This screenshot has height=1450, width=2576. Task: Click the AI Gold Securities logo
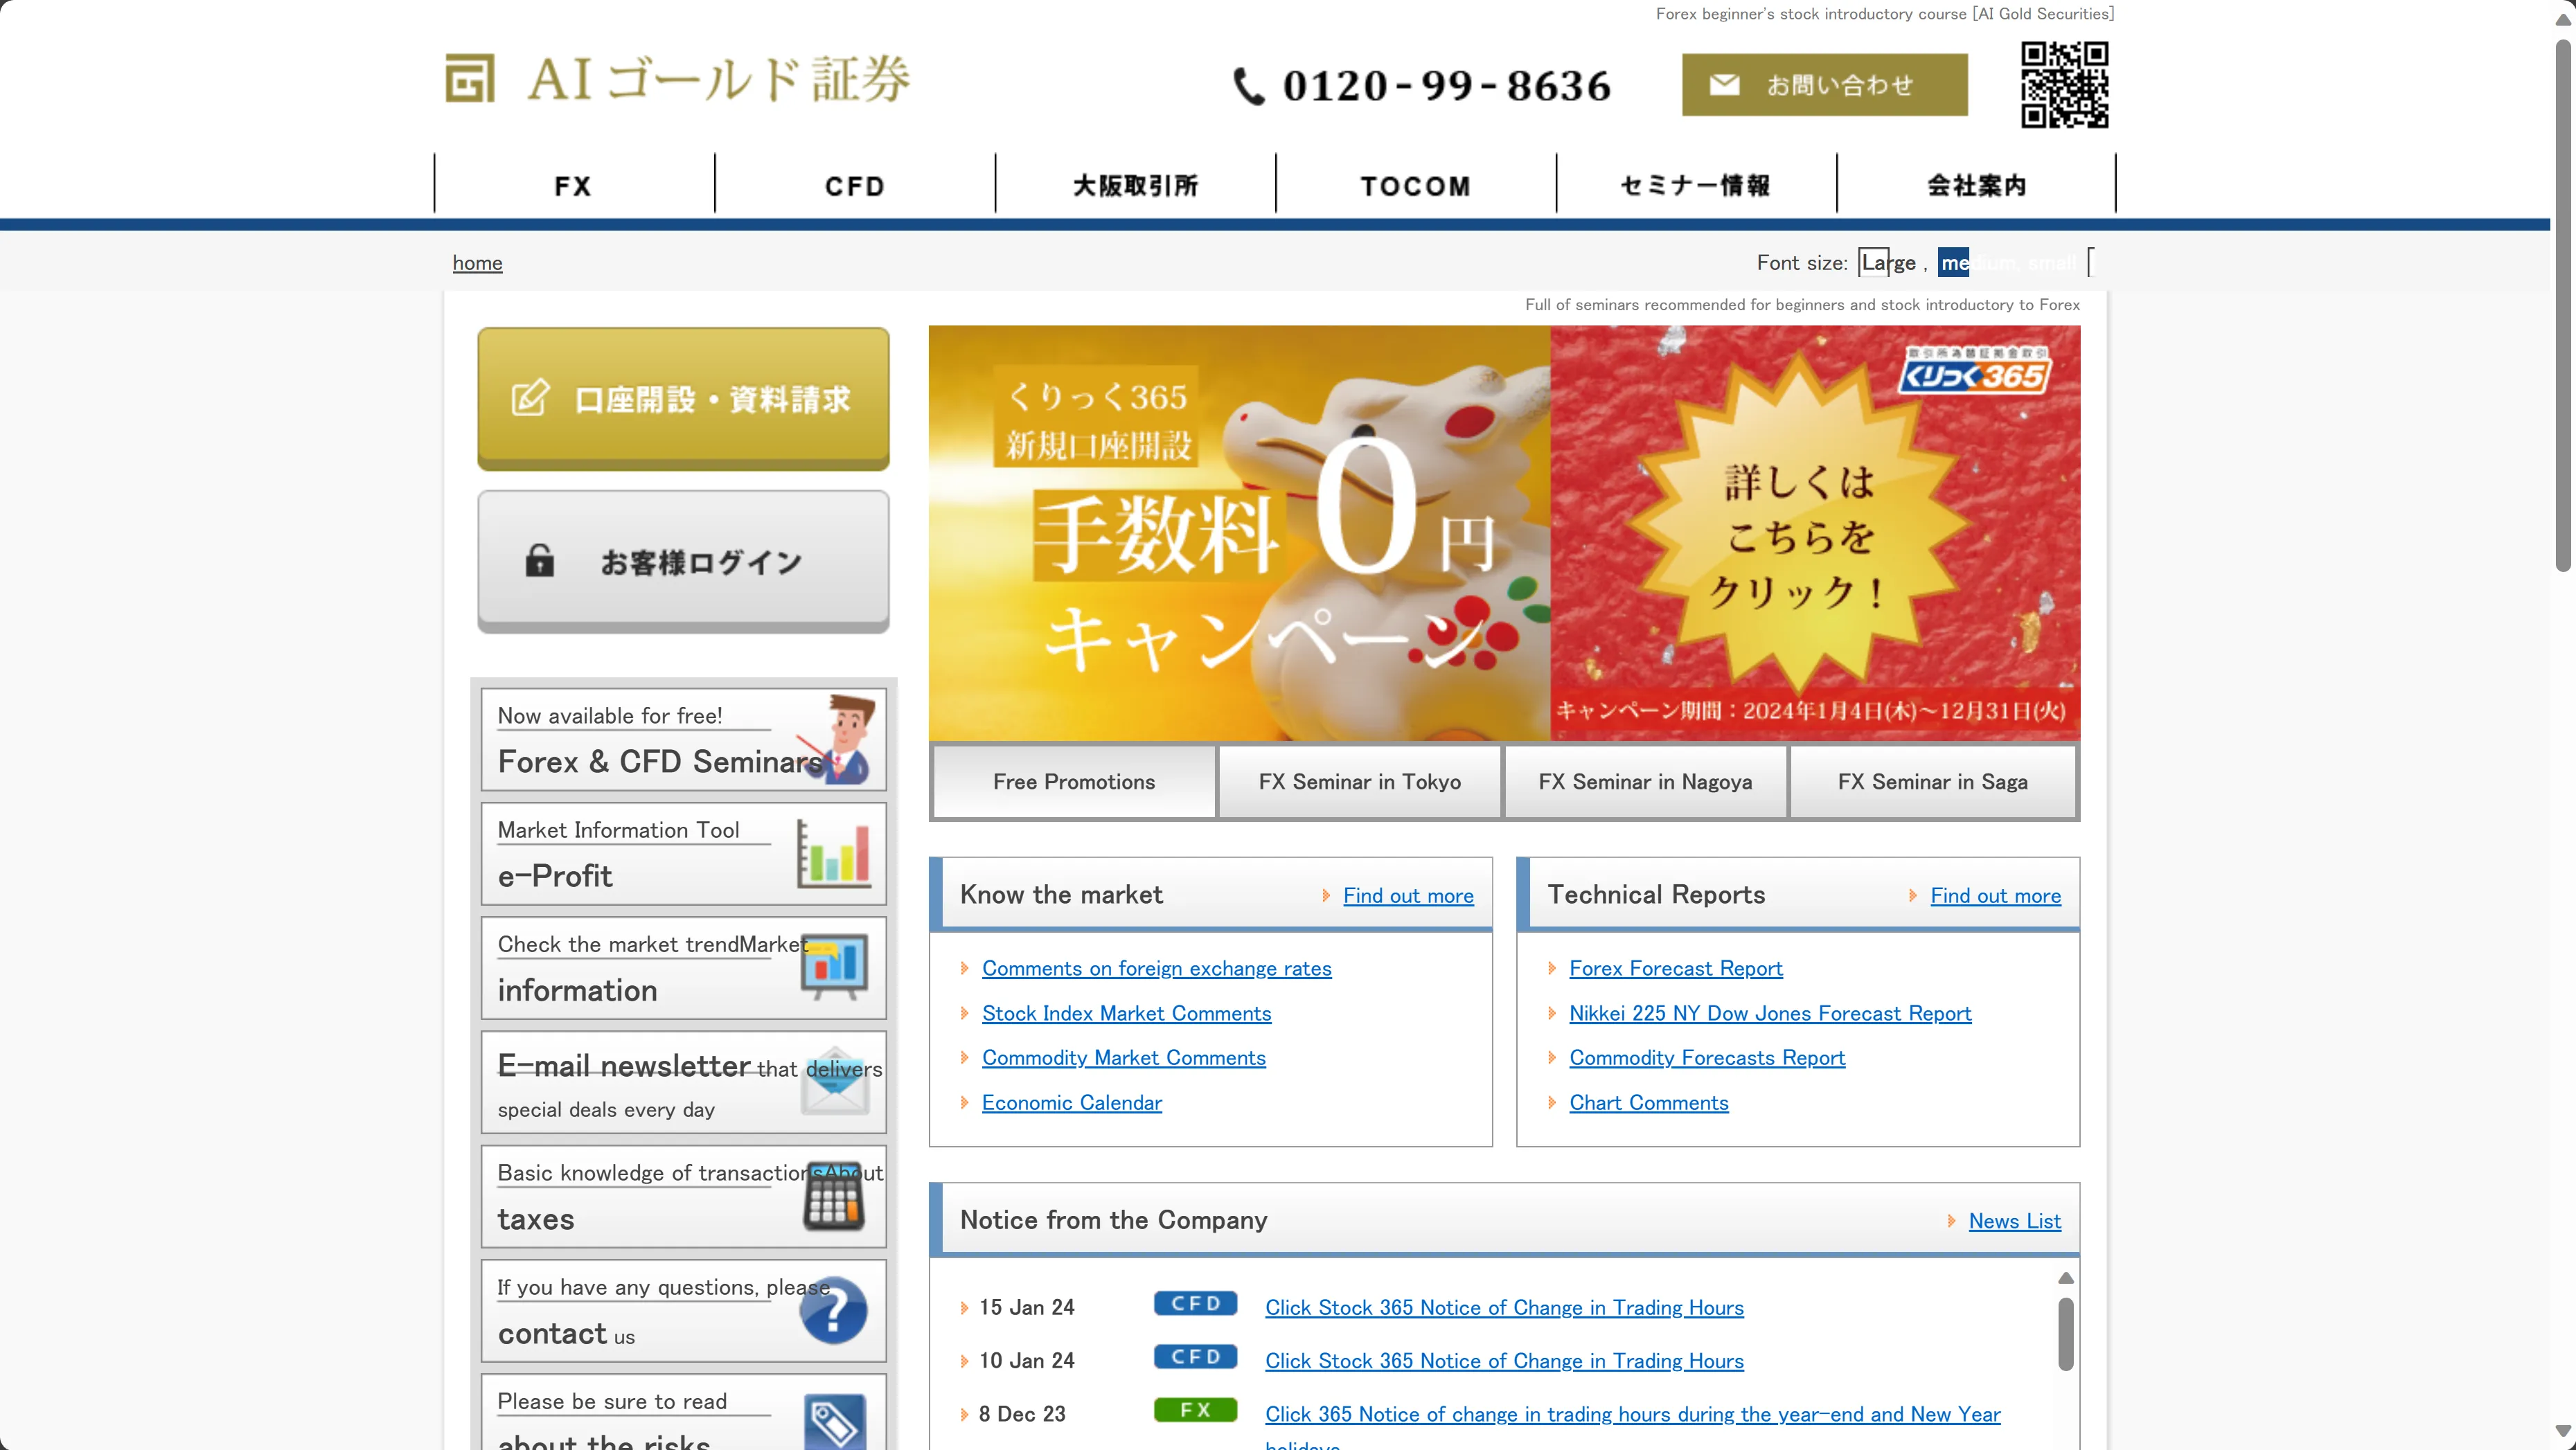pyautogui.click(x=678, y=79)
